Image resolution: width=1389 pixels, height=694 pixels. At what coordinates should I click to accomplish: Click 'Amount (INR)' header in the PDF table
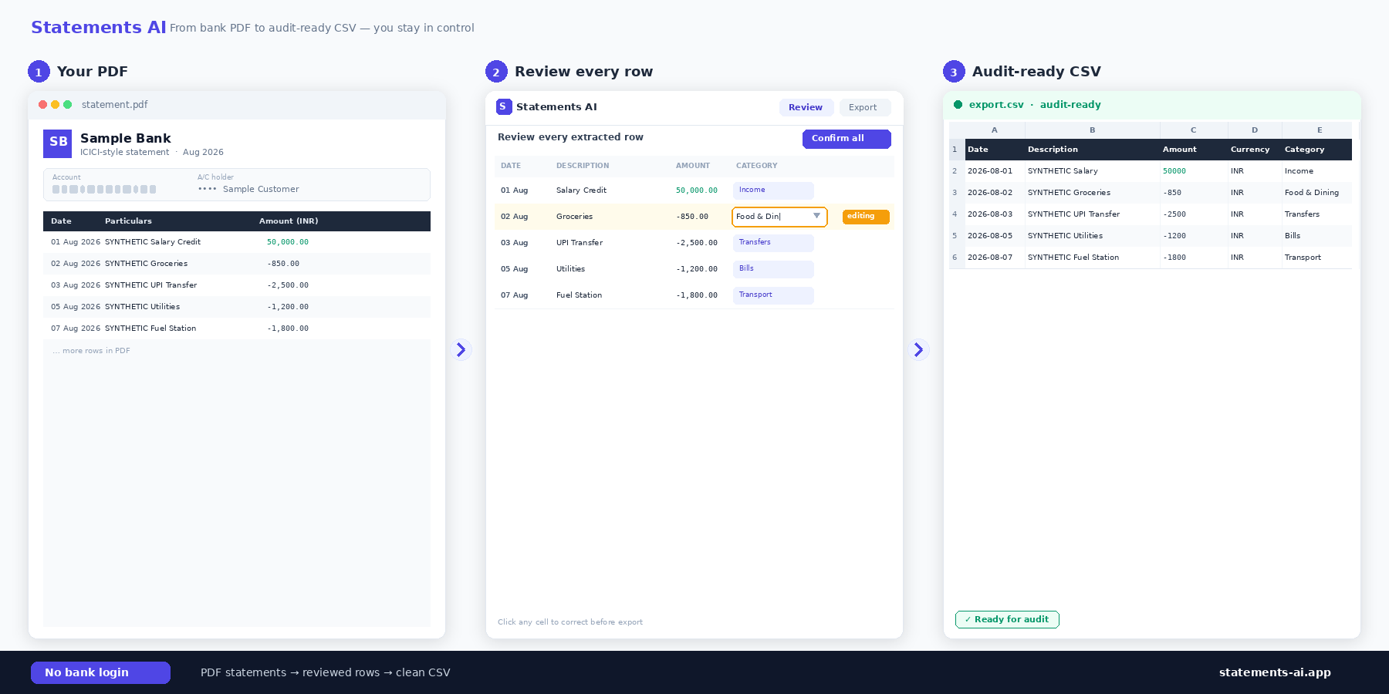click(x=289, y=221)
